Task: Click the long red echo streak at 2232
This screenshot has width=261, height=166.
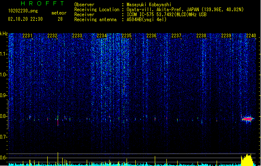Action: (58, 121)
